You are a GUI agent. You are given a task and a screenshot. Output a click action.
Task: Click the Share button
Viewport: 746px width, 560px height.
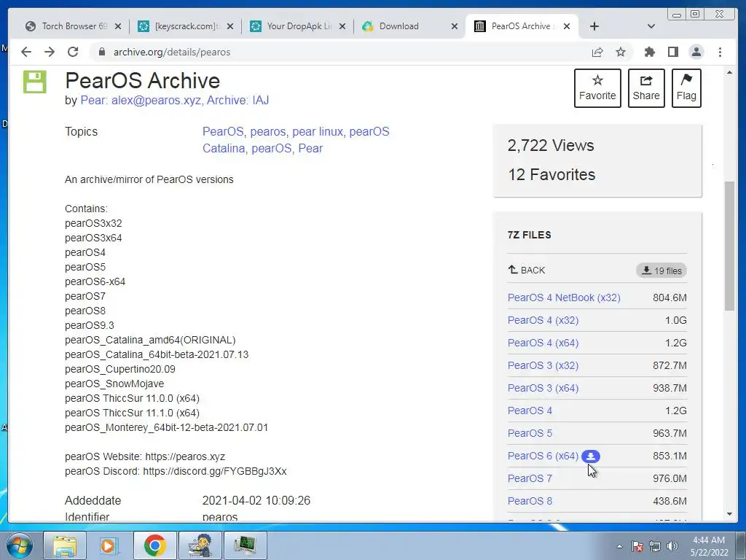coord(646,88)
